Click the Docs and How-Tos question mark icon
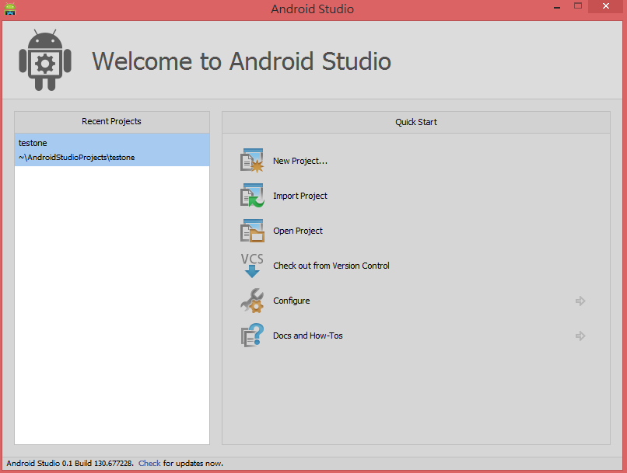The image size is (627, 473). pos(252,335)
